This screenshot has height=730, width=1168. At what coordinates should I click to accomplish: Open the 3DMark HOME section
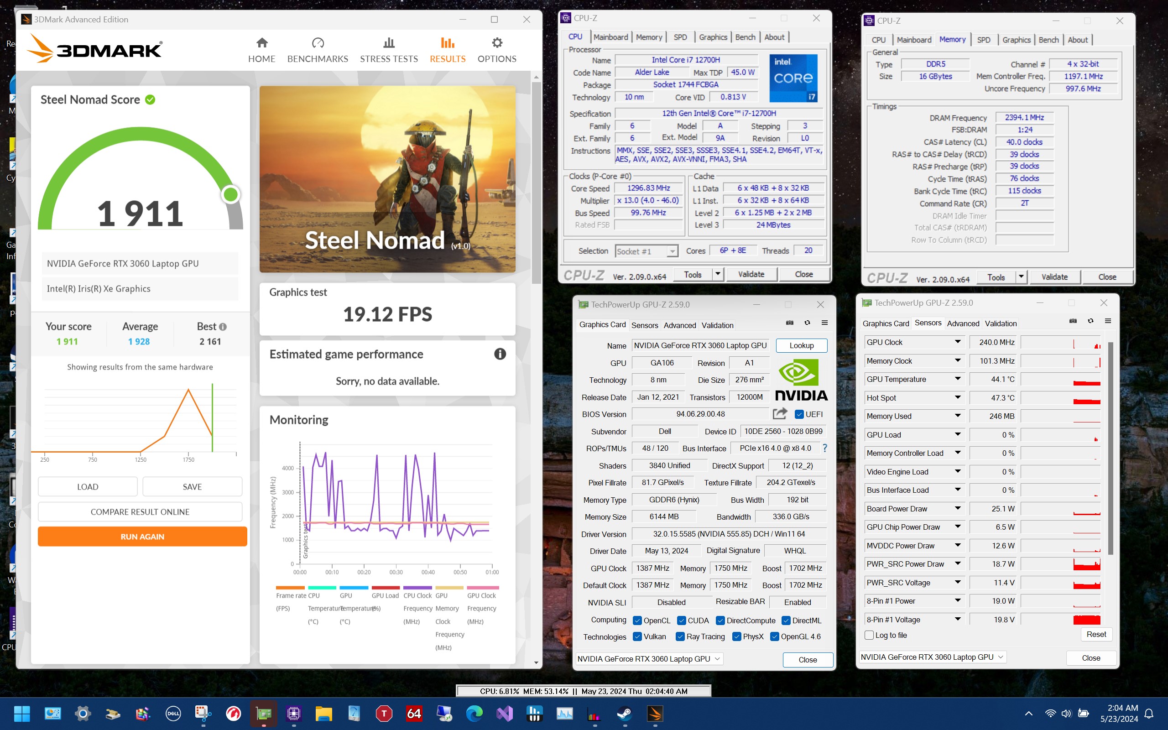coord(261,50)
